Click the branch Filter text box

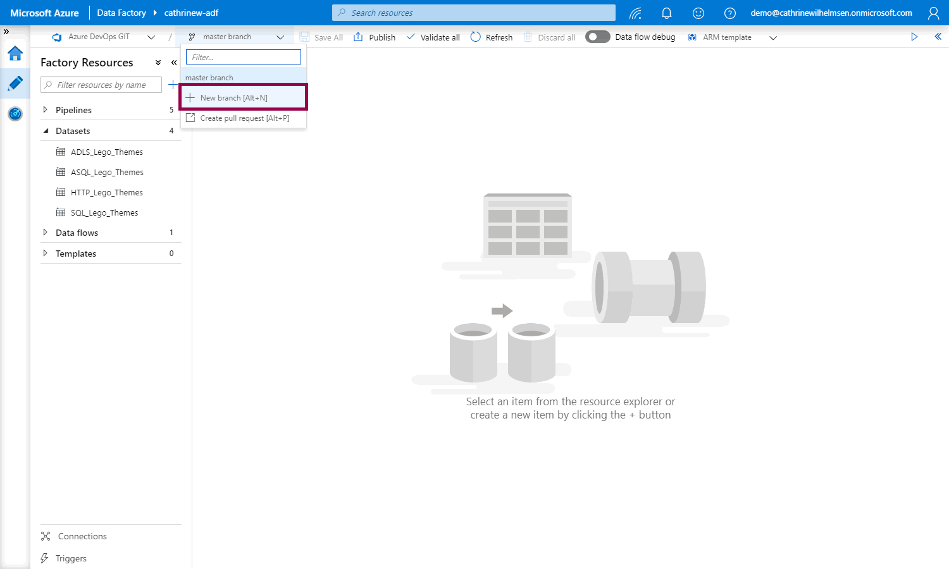click(x=244, y=58)
